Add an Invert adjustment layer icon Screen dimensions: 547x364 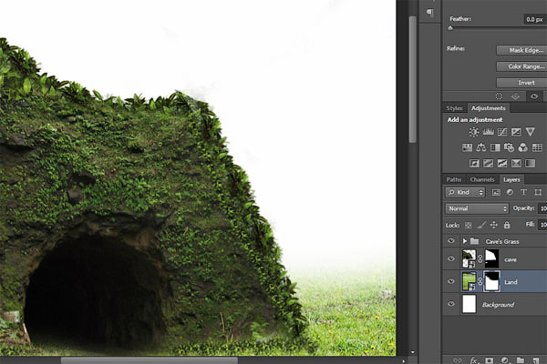coord(474,163)
